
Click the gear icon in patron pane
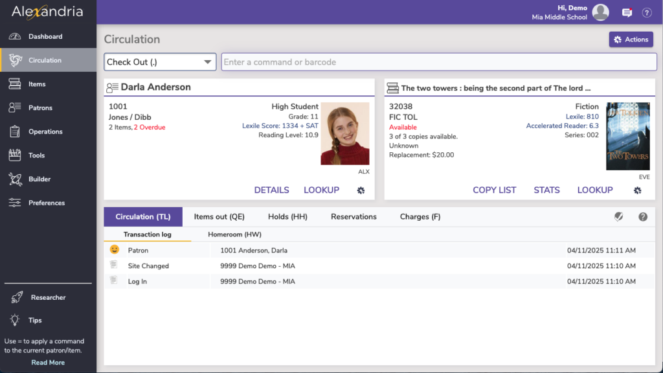tap(361, 190)
